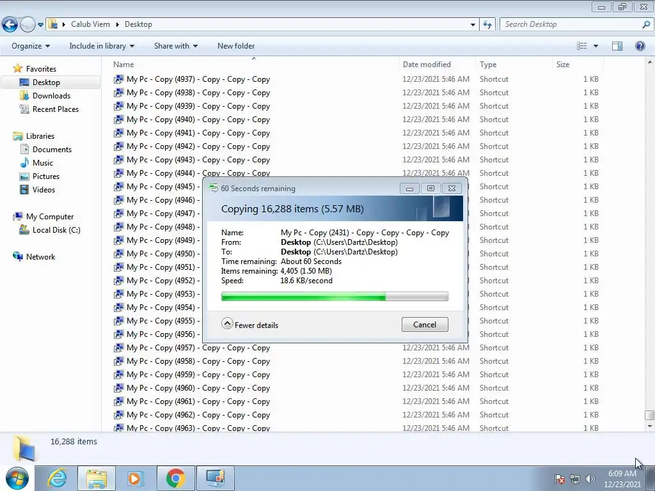655x491 pixels.
Task: Refresh the Desktop folder view
Action: (x=487, y=25)
